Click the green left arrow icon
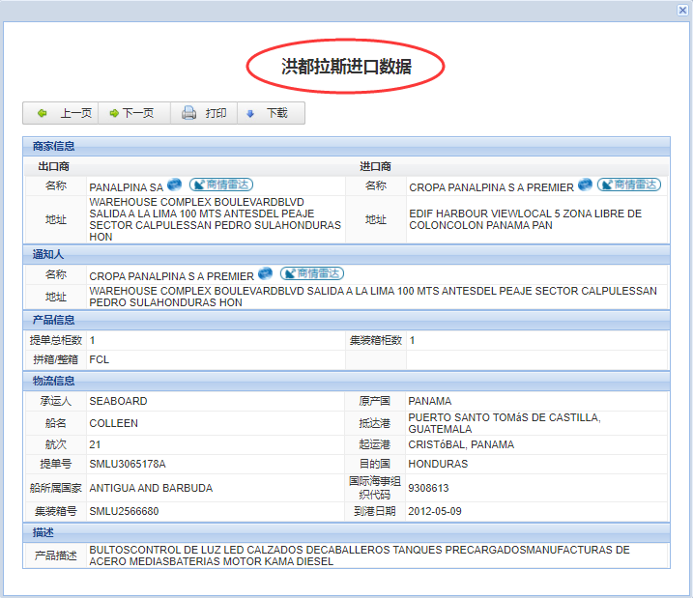The height and width of the screenshot is (598, 693). pyautogui.click(x=42, y=113)
